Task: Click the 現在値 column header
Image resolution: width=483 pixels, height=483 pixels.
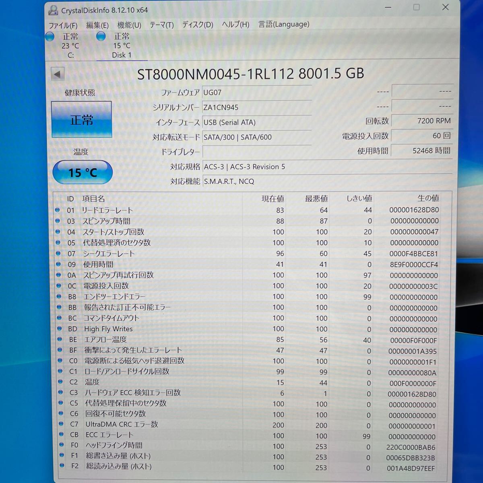Action: pos(272,198)
